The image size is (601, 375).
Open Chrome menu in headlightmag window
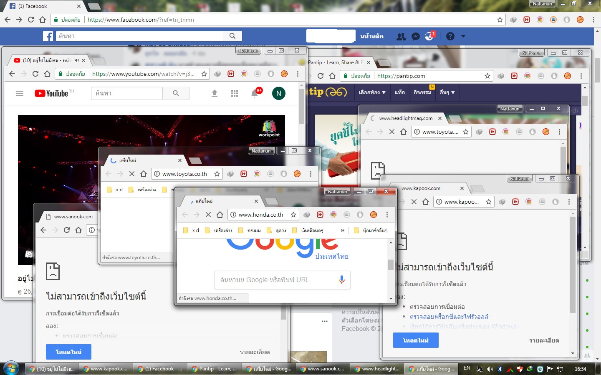tap(559, 132)
